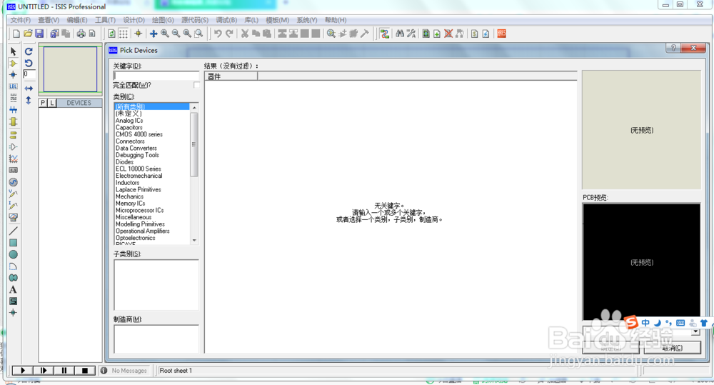The height and width of the screenshot is (385, 714).
Task: Select the 2D closed path tool
Action: click(x=13, y=277)
